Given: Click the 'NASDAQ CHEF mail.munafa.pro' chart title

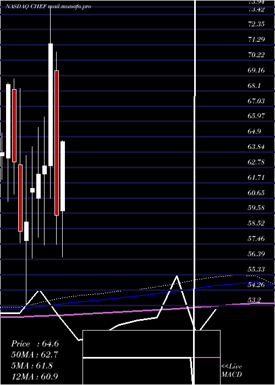Looking at the screenshot, I should pos(48,7).
